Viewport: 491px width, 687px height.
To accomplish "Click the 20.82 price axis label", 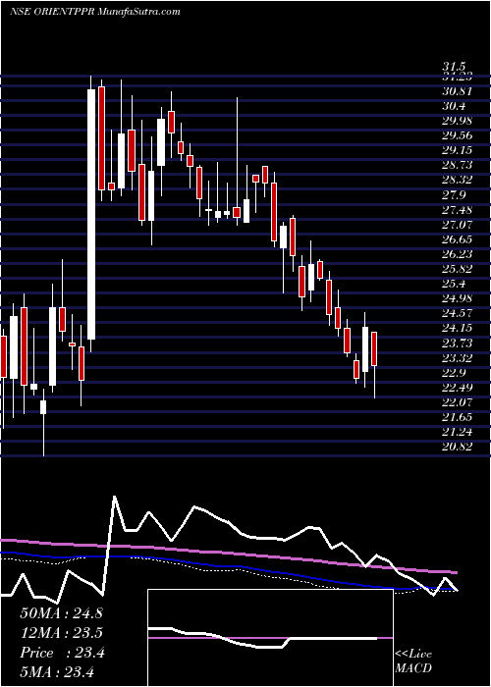I will (457, 448).
